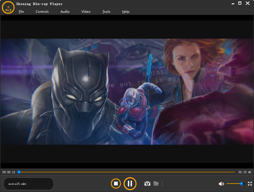
Task: Take a snapshot with the camera icon
Action: tap(147, 184)
